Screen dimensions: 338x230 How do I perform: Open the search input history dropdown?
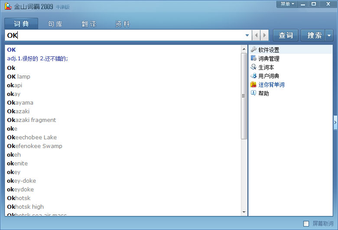tap(247, 35)
